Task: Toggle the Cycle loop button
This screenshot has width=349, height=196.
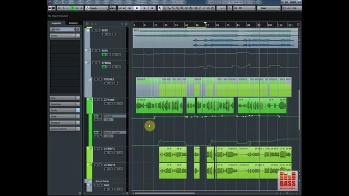Action: coord(129,8)
